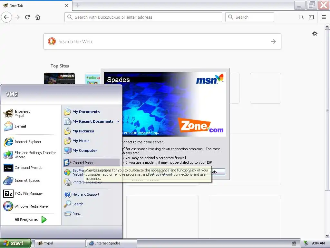This screenshot has width=330, height=248.
Task: Click the Start button
Action: pyautogui.click(x=15, y=243)
